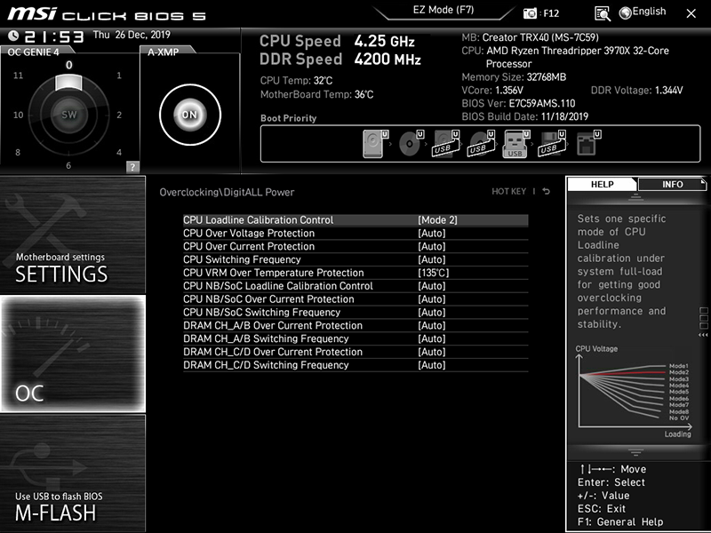Open the BIOS search magnifier icon
This screenshot has height=533, width=711.
(603, 13)
